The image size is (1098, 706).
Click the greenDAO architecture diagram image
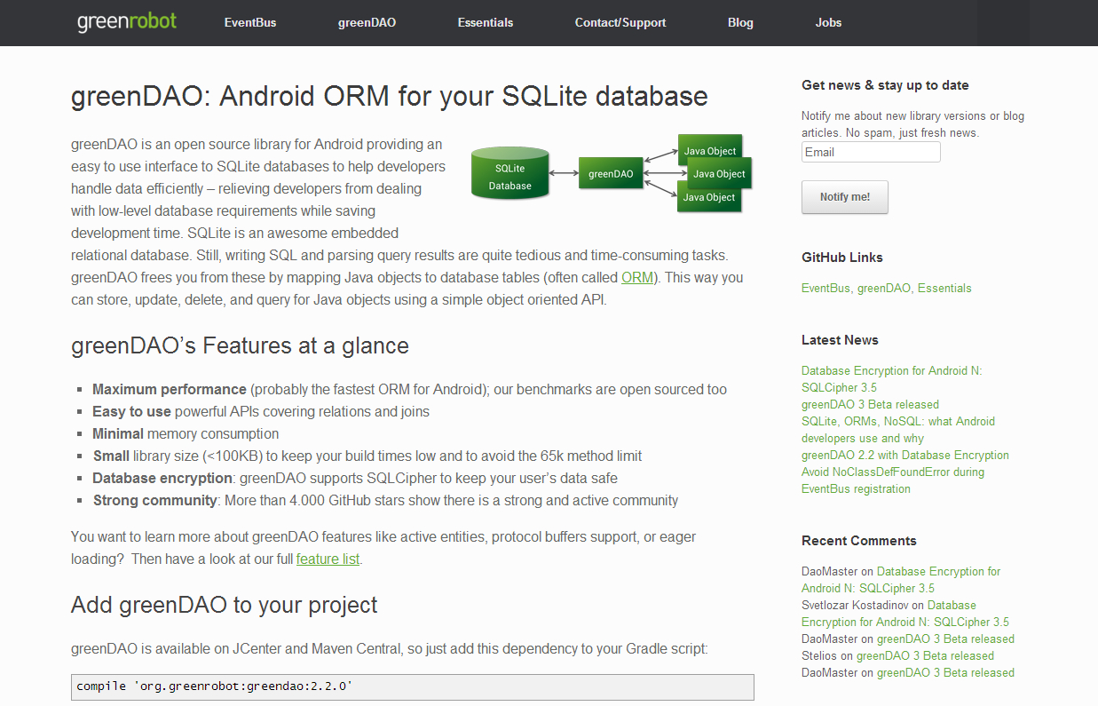click(612, 173)
